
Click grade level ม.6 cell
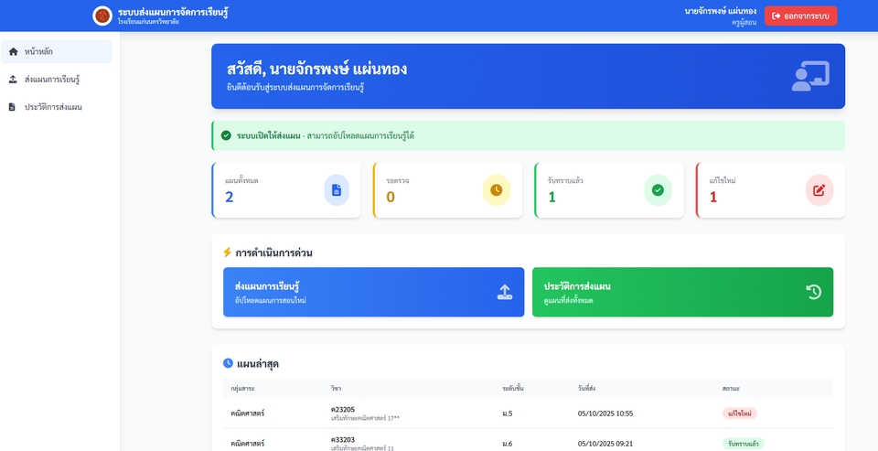(508, 444)
